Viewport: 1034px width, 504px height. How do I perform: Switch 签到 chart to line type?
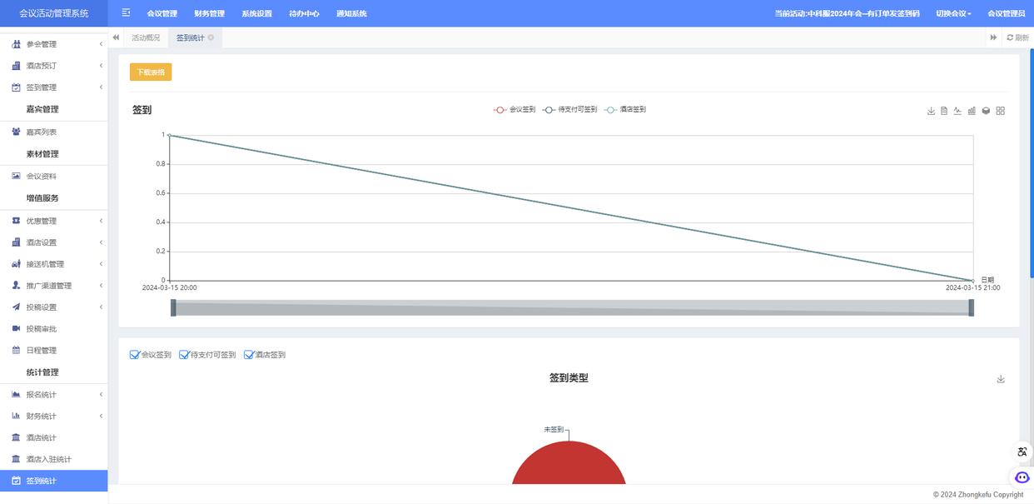957,111
